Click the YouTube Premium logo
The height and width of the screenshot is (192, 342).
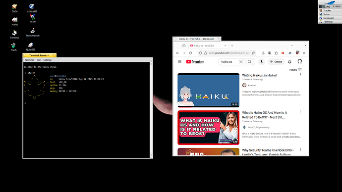point(195,62)
